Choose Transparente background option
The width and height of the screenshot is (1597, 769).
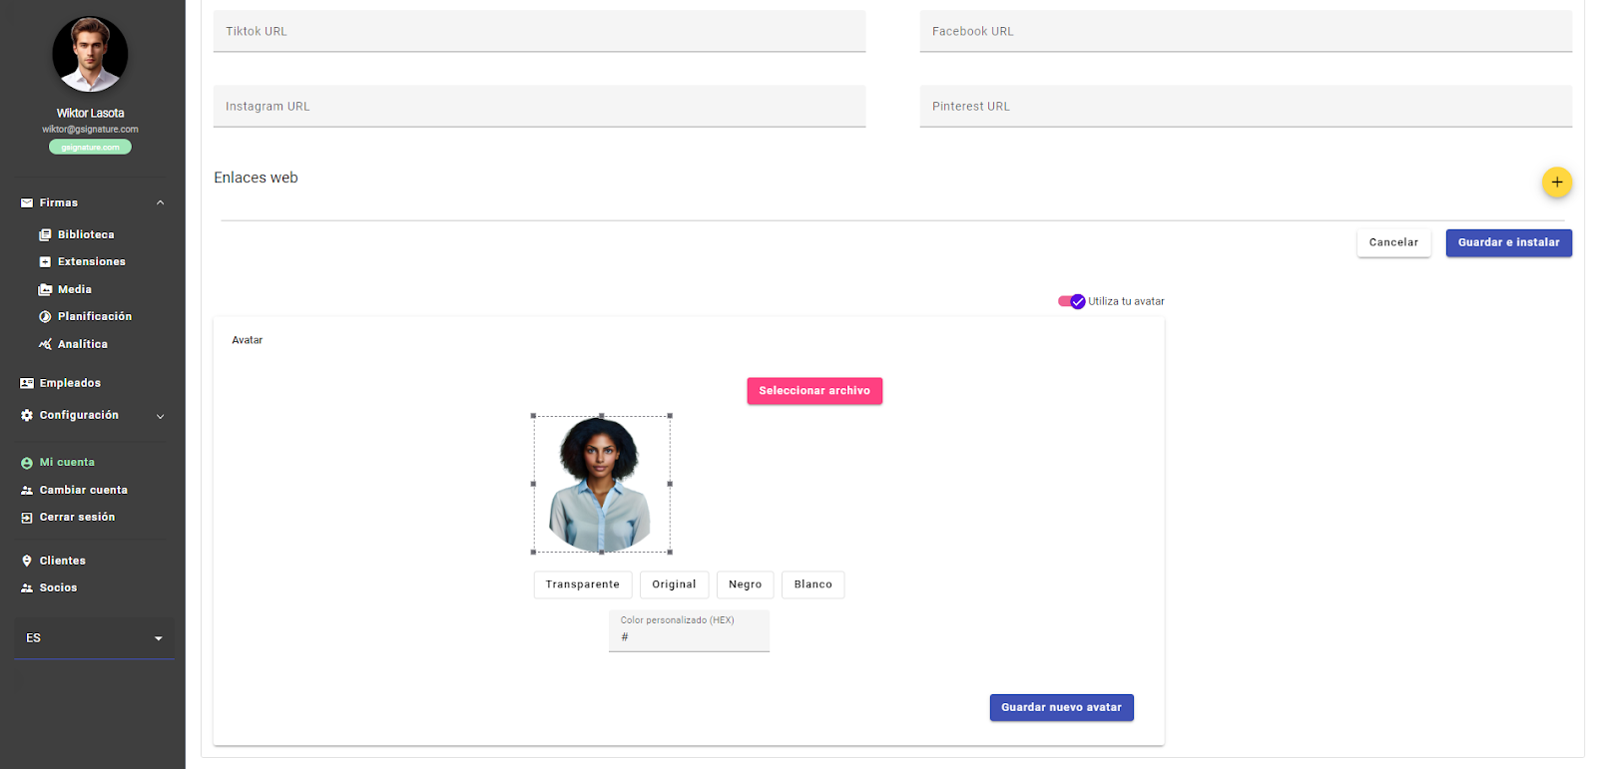coord(583,584)
